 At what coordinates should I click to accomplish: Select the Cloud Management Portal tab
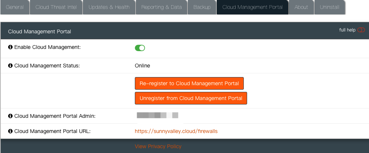tap(252, 7)
